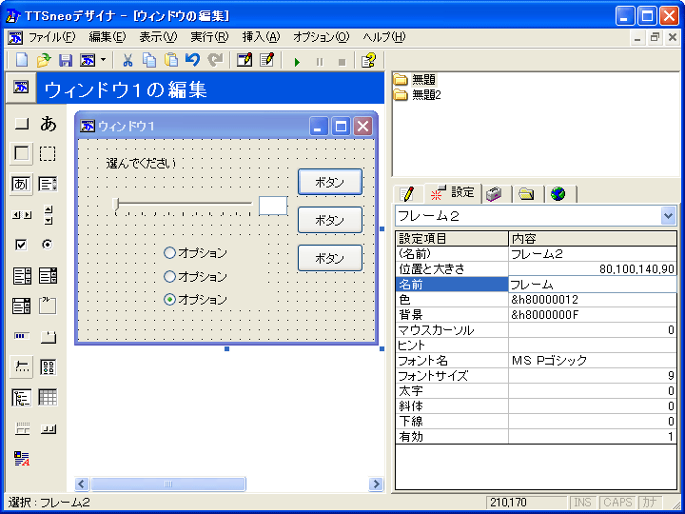Viewport: 685px width, 514px height.
Task: Select the second オプション radio button
Action: (x=170, y=276)
